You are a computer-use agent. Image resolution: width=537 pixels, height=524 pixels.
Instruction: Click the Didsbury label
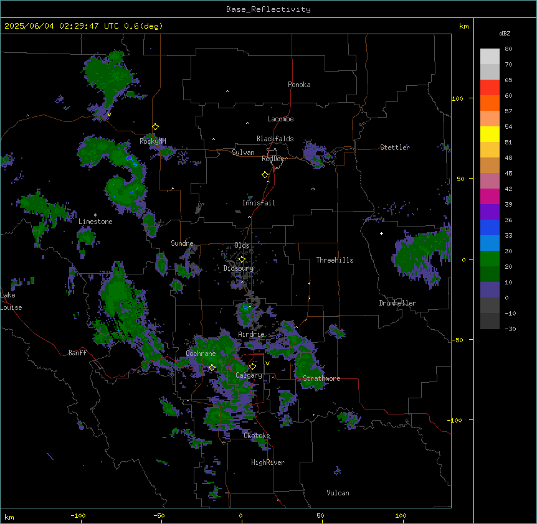pos(239,268)
